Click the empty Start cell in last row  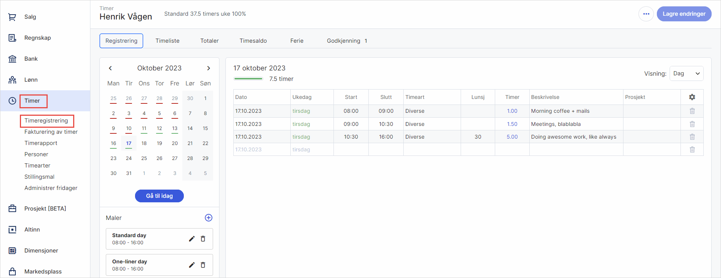351,149
